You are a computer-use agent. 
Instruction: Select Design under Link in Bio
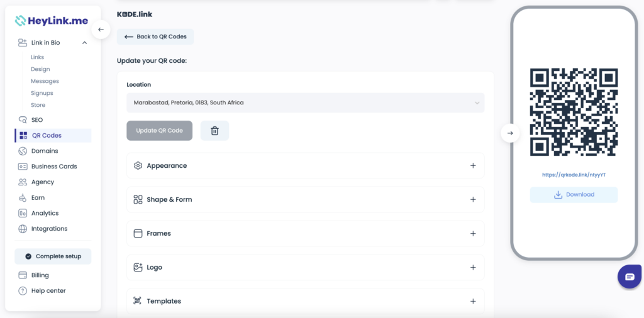[40, 69]
